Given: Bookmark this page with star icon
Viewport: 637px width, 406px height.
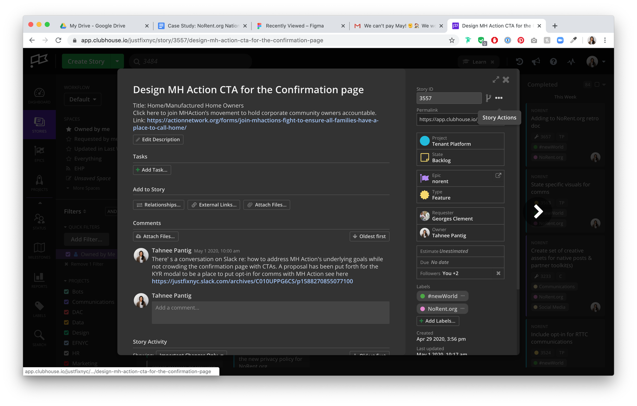Looking at the screenshot, I should [452, 40].
